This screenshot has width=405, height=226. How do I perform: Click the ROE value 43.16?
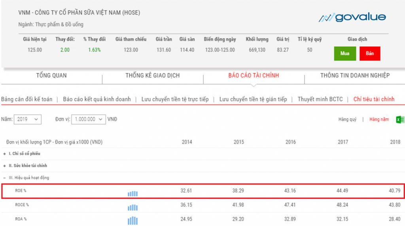[290, 191]
